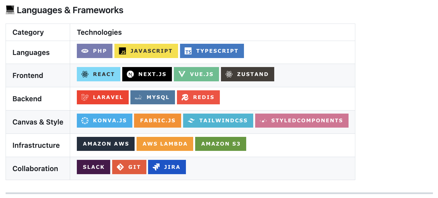Click the Jira logo icon
This screenshot has height=198, width=438.
click(156, 167)
